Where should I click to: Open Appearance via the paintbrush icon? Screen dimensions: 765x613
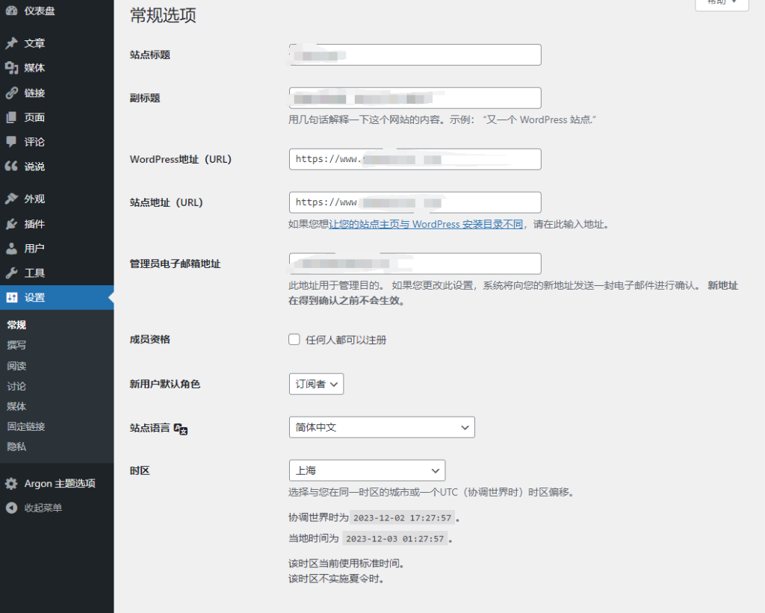click(11, 199)
